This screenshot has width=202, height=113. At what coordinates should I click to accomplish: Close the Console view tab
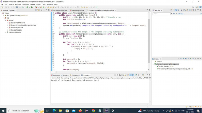(x=90, y=75)
